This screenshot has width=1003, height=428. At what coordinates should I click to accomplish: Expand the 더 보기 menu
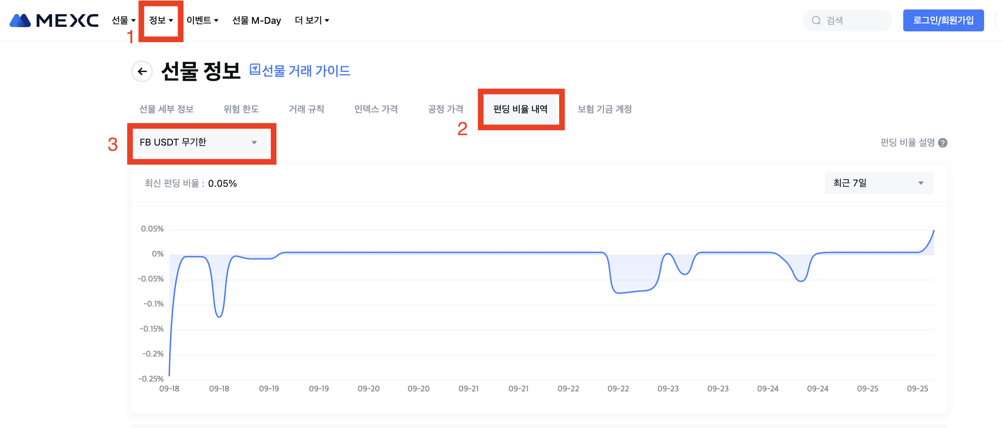coord(311,20)
